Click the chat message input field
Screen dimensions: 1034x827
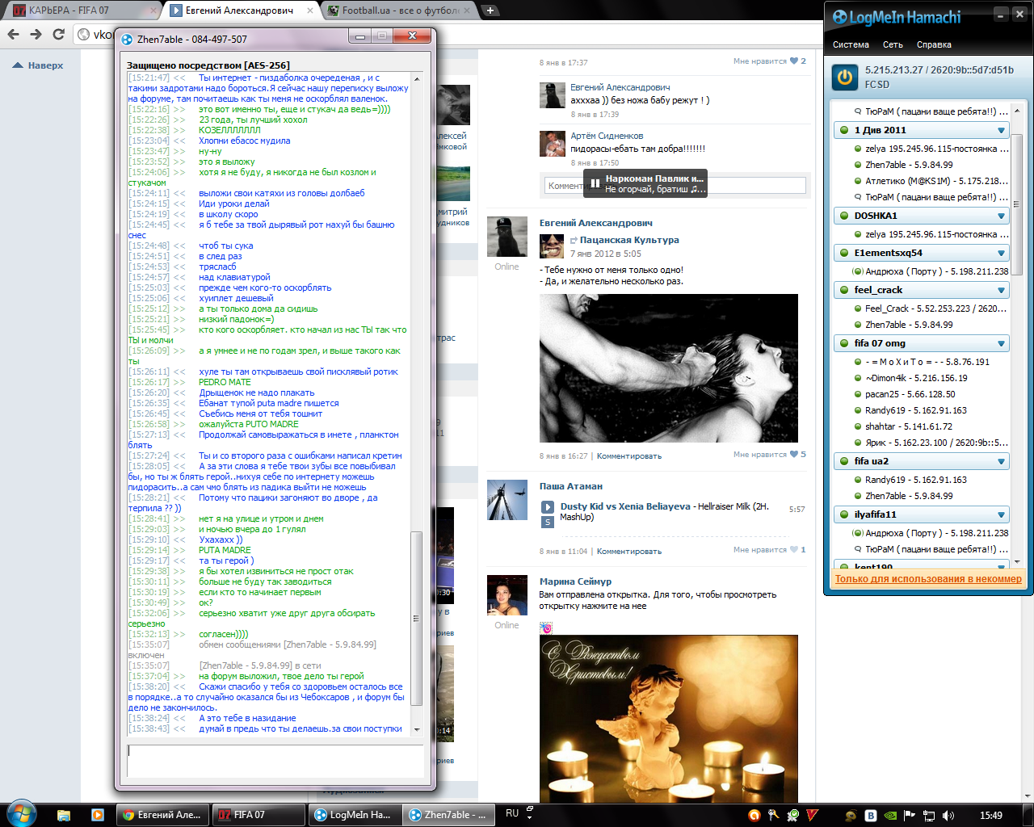[x=275, y=761]
